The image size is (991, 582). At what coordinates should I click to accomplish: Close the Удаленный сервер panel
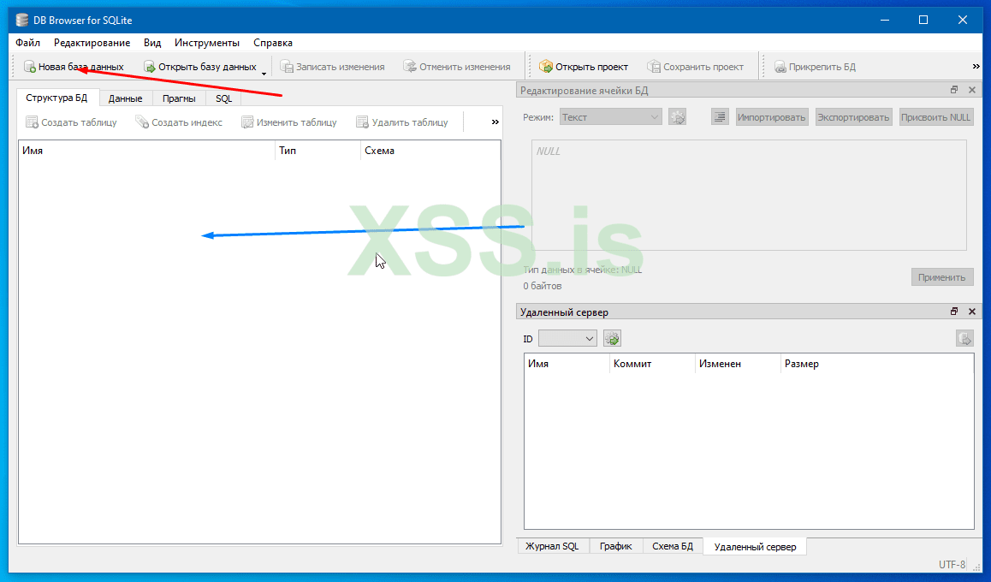click(972, 312)
